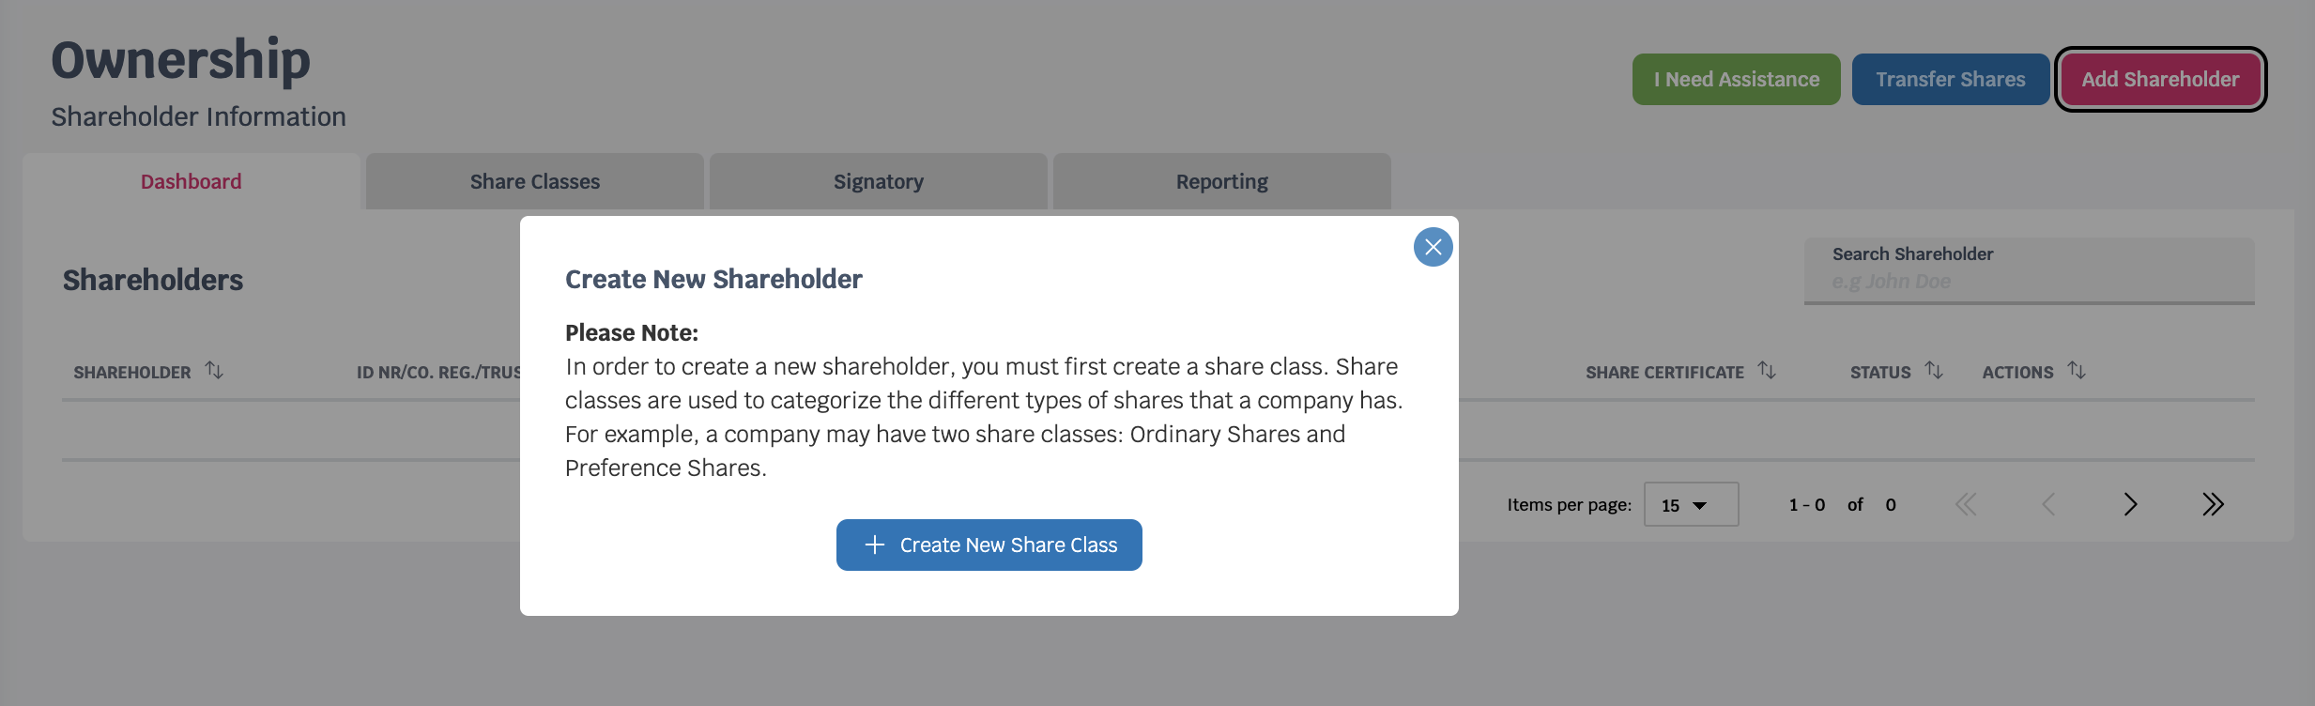Jump to first page double chevron

(x=1966, y=504)
